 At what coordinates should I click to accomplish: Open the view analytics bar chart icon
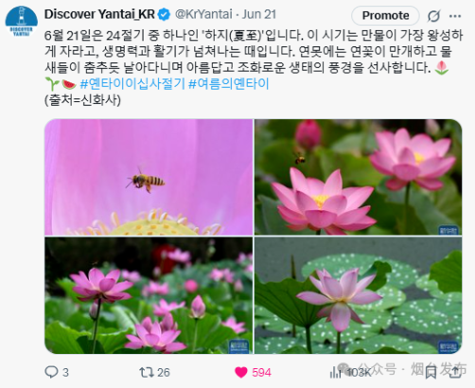coord(336,373)
